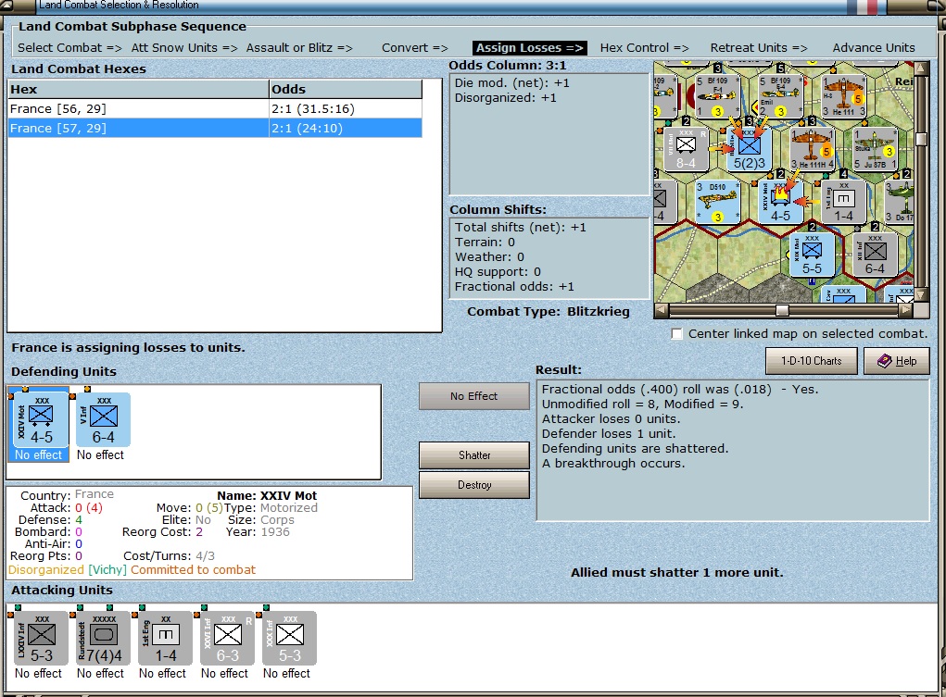Click the He 111H bomber counter on map
Viewport: 946px width, 697px height.
click(x=812, y=148)
